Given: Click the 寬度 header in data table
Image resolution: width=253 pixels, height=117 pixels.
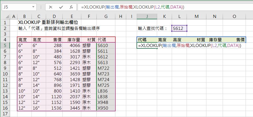Looking at the screenshot, I should point(25,40).
